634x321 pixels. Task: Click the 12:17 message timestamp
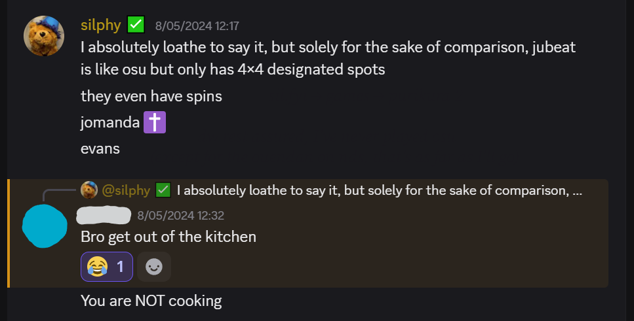[x=197, y=26]
